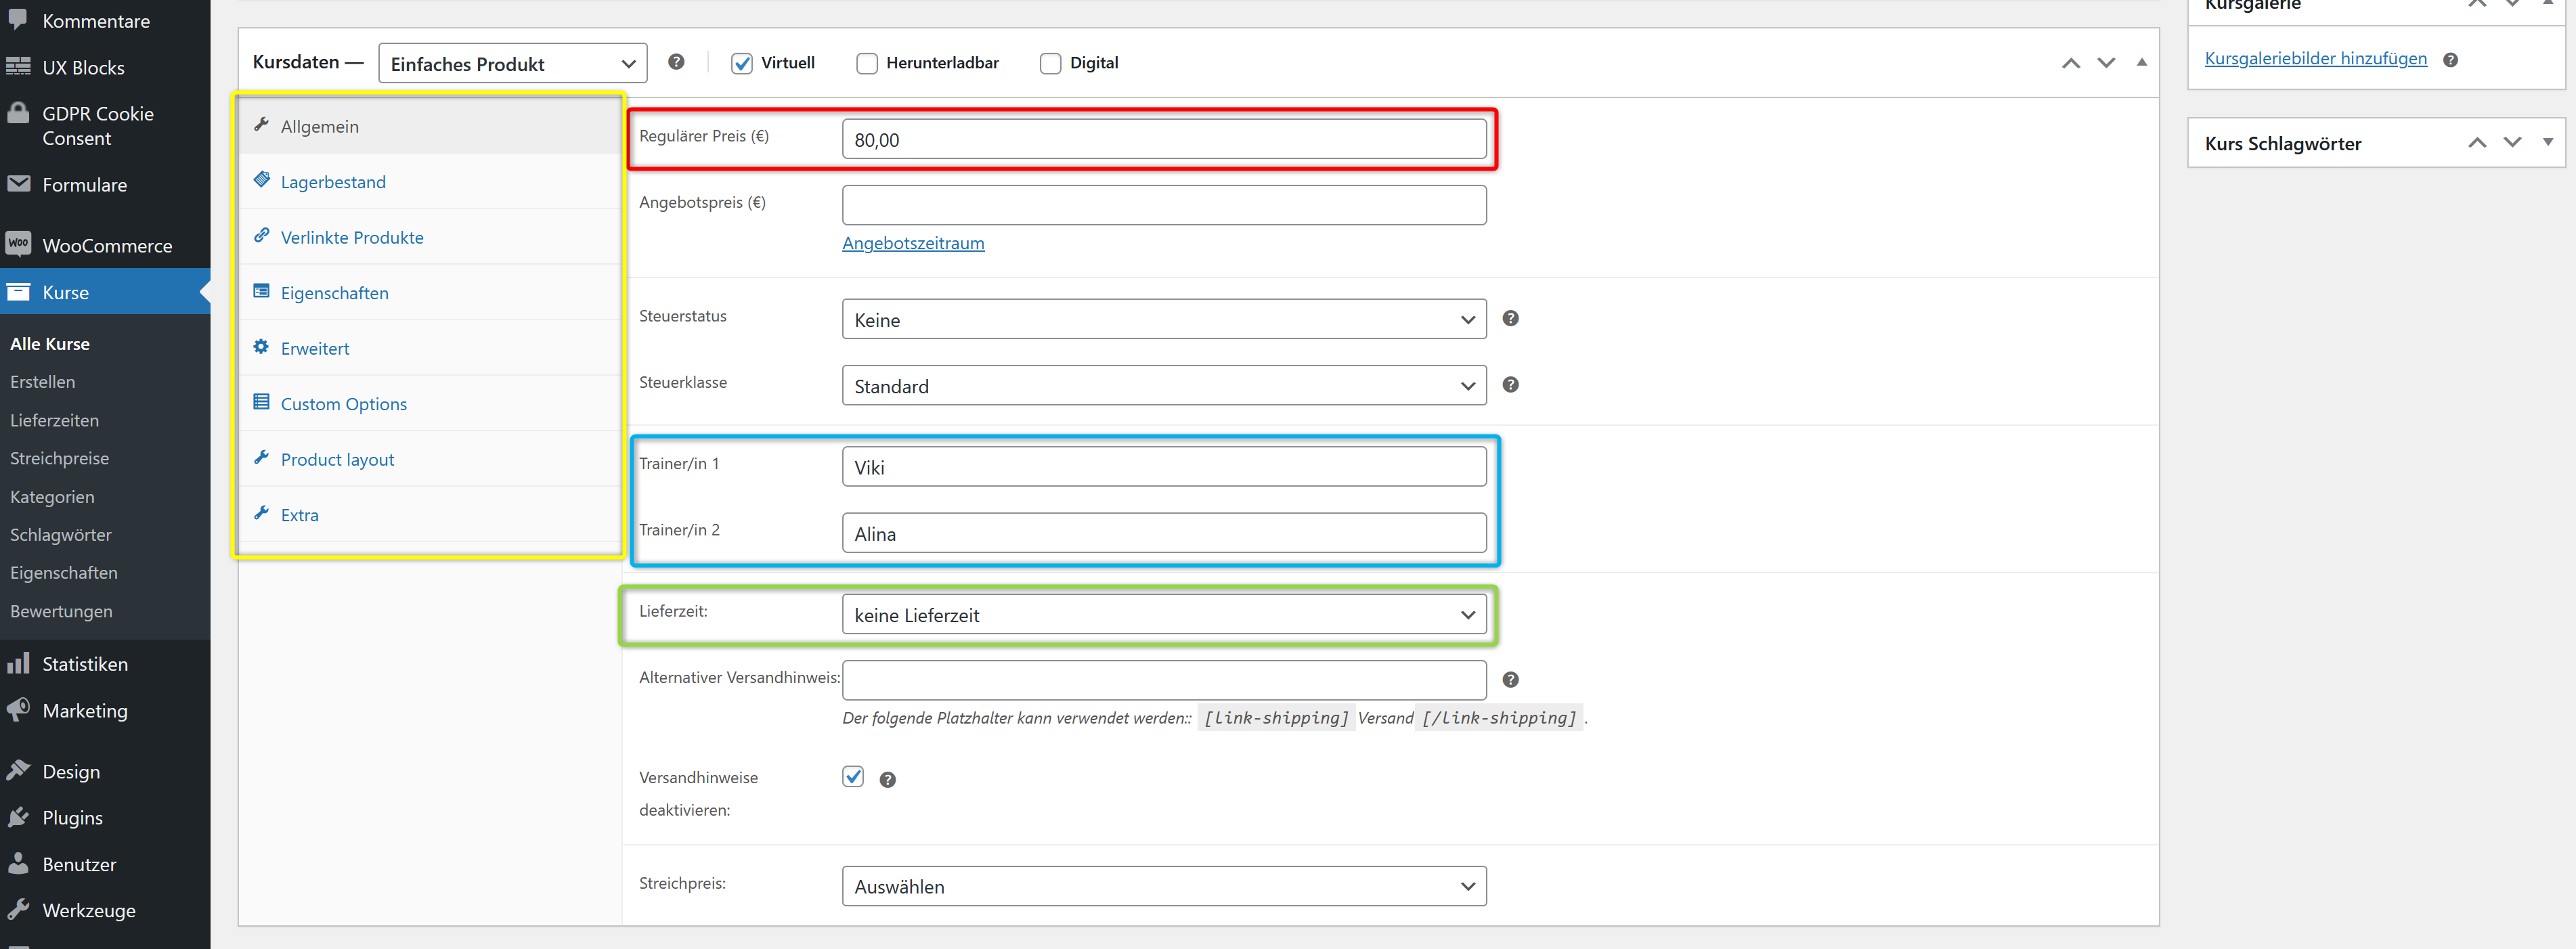Click help icon beside Alternativer Versandhinweis field
Image resolution: width=2576 pixels, height=949 pixels.
coord(1511,680)
